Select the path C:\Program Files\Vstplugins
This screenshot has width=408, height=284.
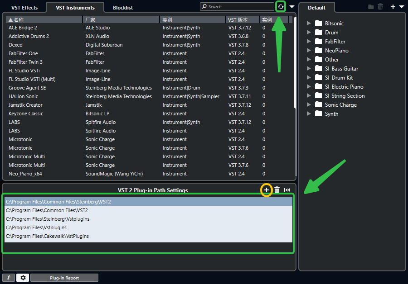tap(148, 227)
